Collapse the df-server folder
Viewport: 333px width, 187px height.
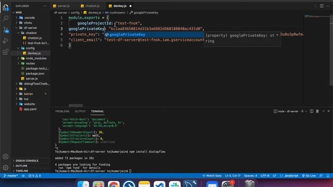pos(17,28)
